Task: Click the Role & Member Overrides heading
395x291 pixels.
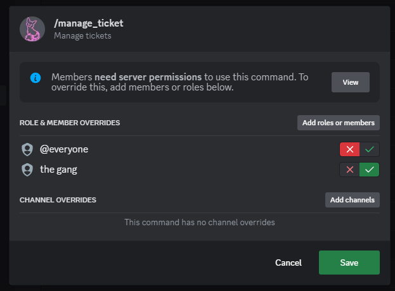Action: click(x=70, y=123)
